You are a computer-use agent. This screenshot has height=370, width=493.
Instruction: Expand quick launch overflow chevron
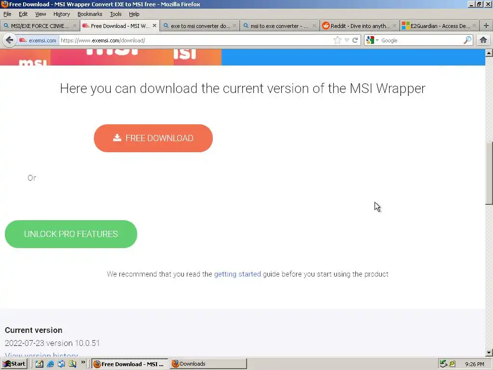[x=83, y=362]
